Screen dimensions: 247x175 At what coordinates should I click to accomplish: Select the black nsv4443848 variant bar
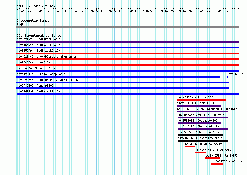(x=203, y=141)
